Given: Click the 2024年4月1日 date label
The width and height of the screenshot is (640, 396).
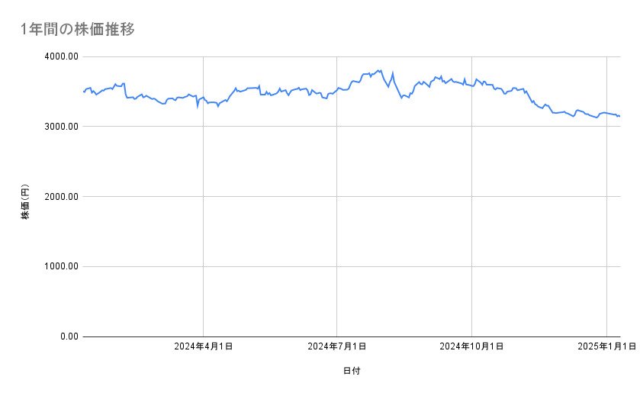Looking at the screenshot, I should click(x=203, y=347).
